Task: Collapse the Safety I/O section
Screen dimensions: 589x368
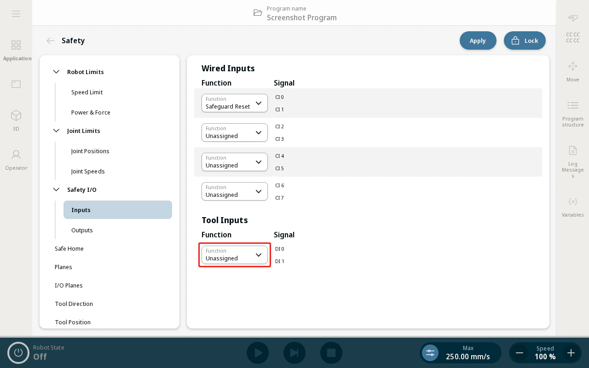Action: pos(56,190)
